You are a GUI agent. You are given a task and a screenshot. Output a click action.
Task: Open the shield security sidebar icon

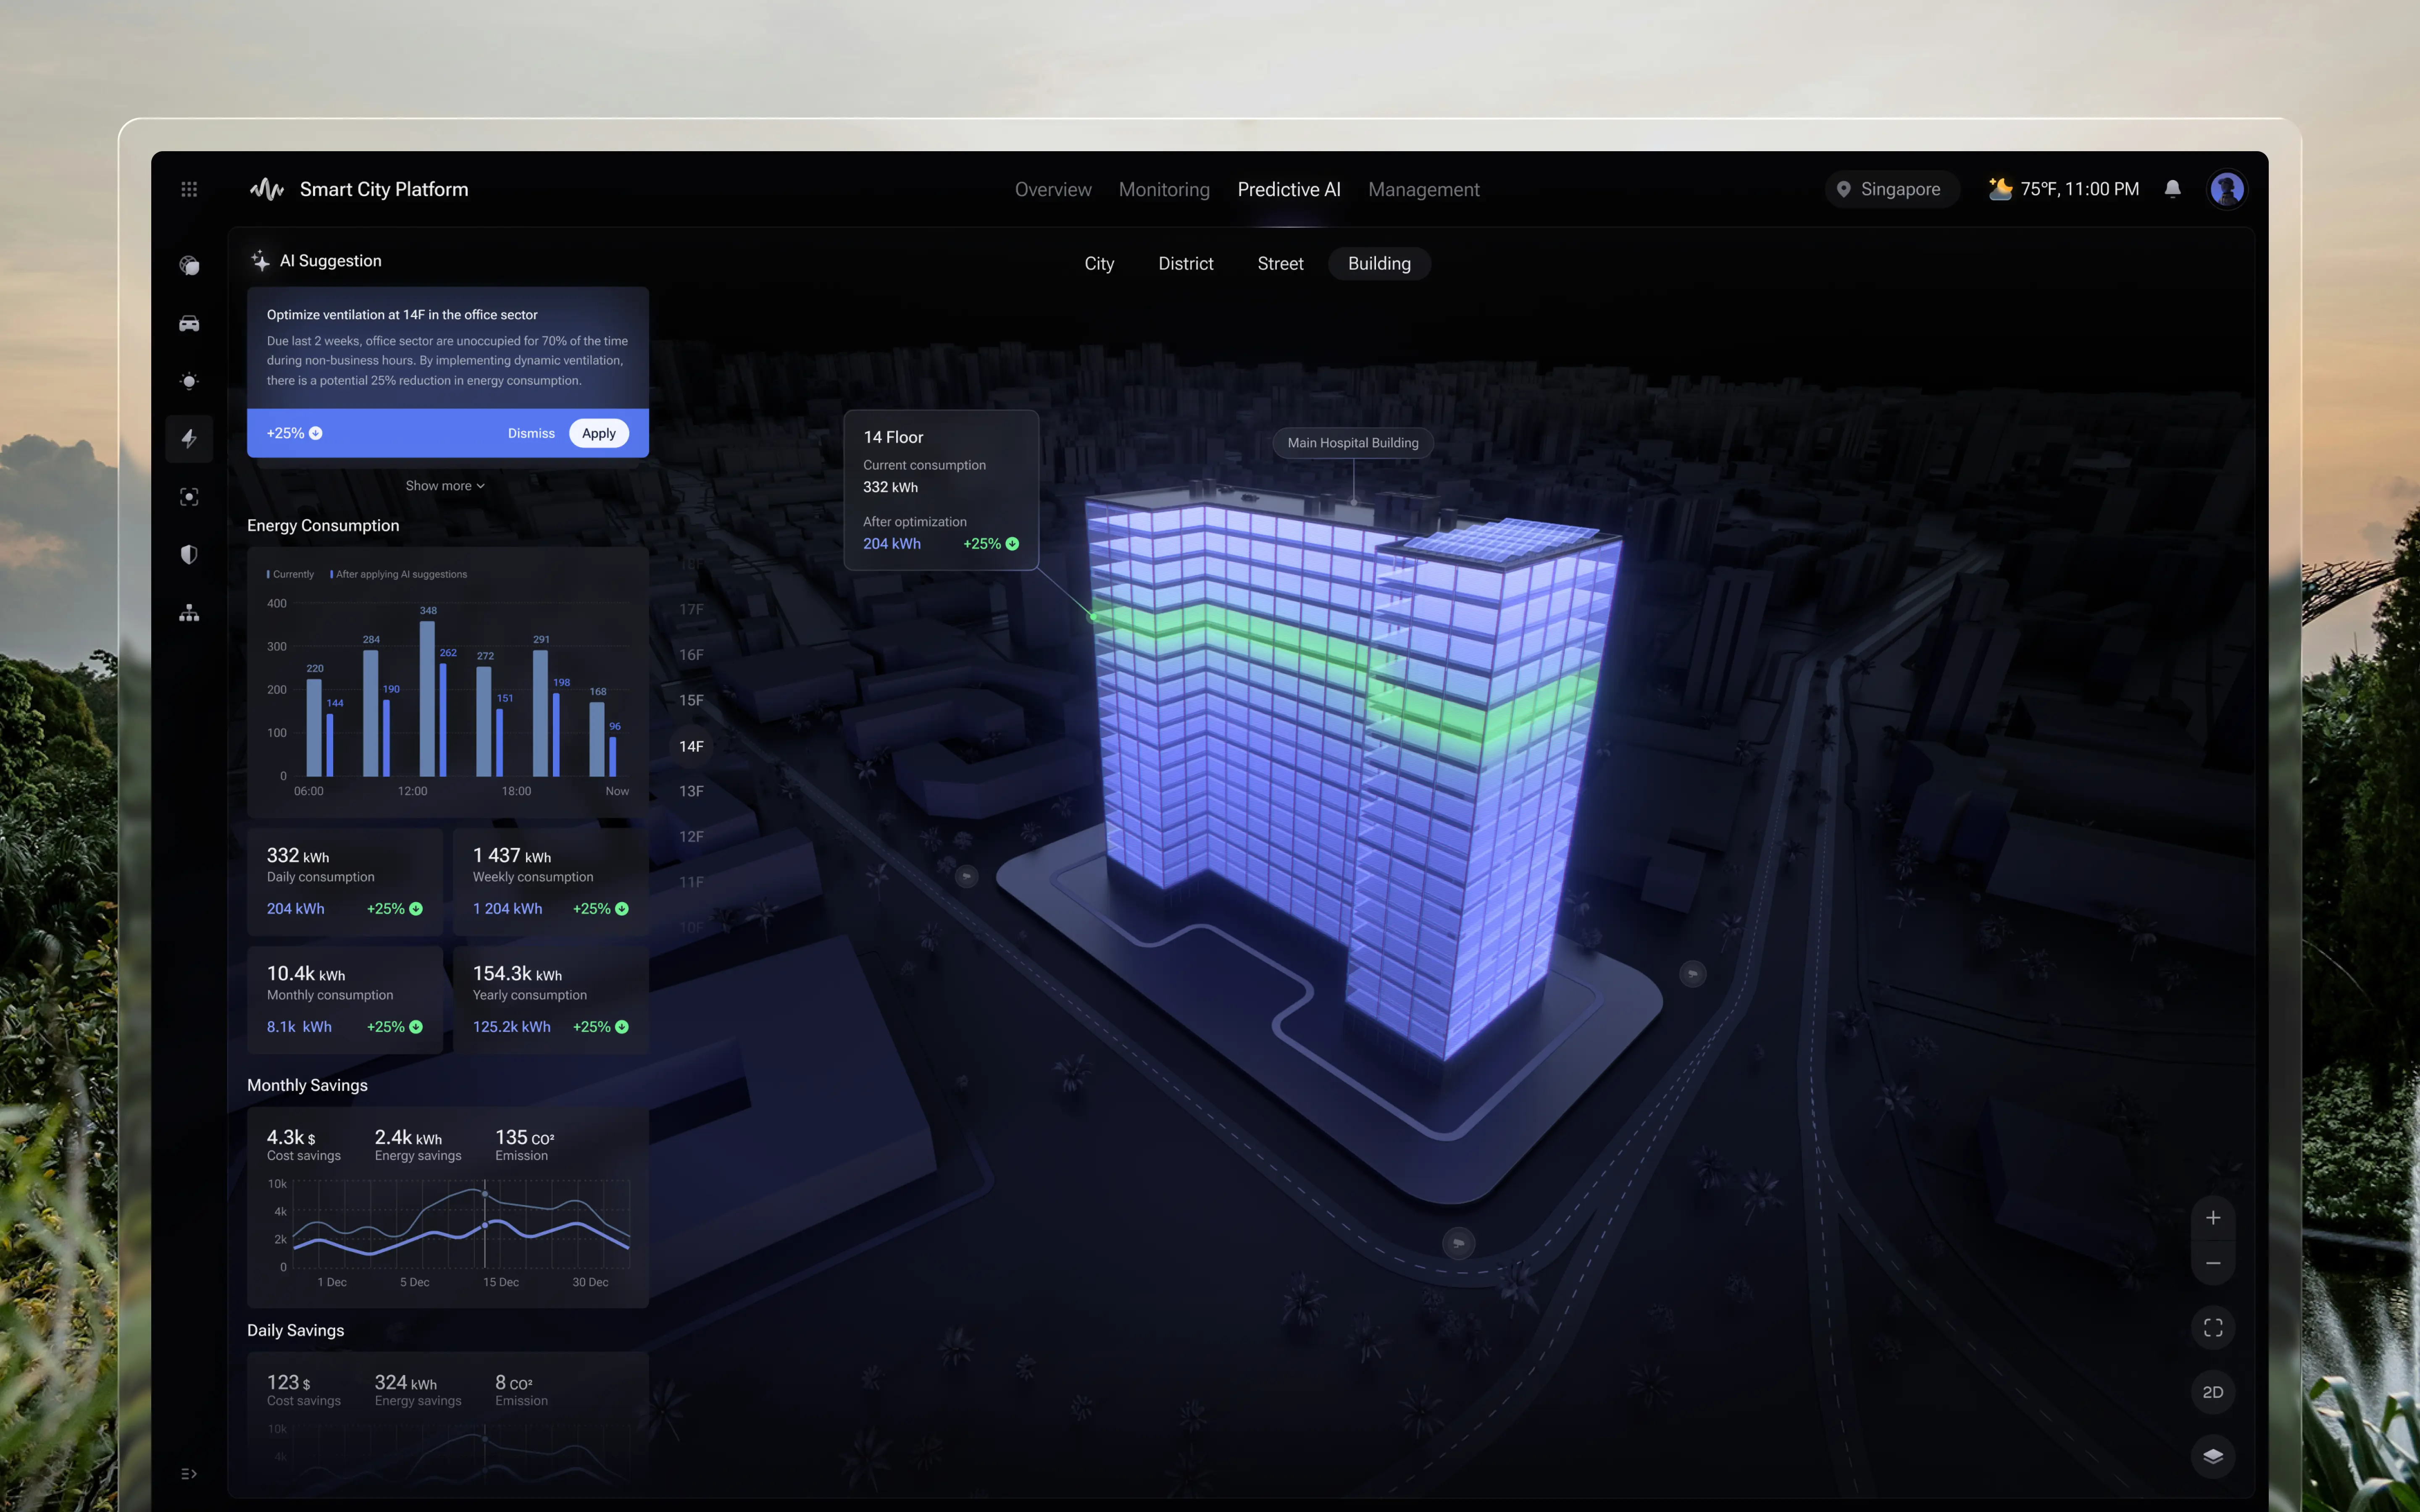point(189,554)
